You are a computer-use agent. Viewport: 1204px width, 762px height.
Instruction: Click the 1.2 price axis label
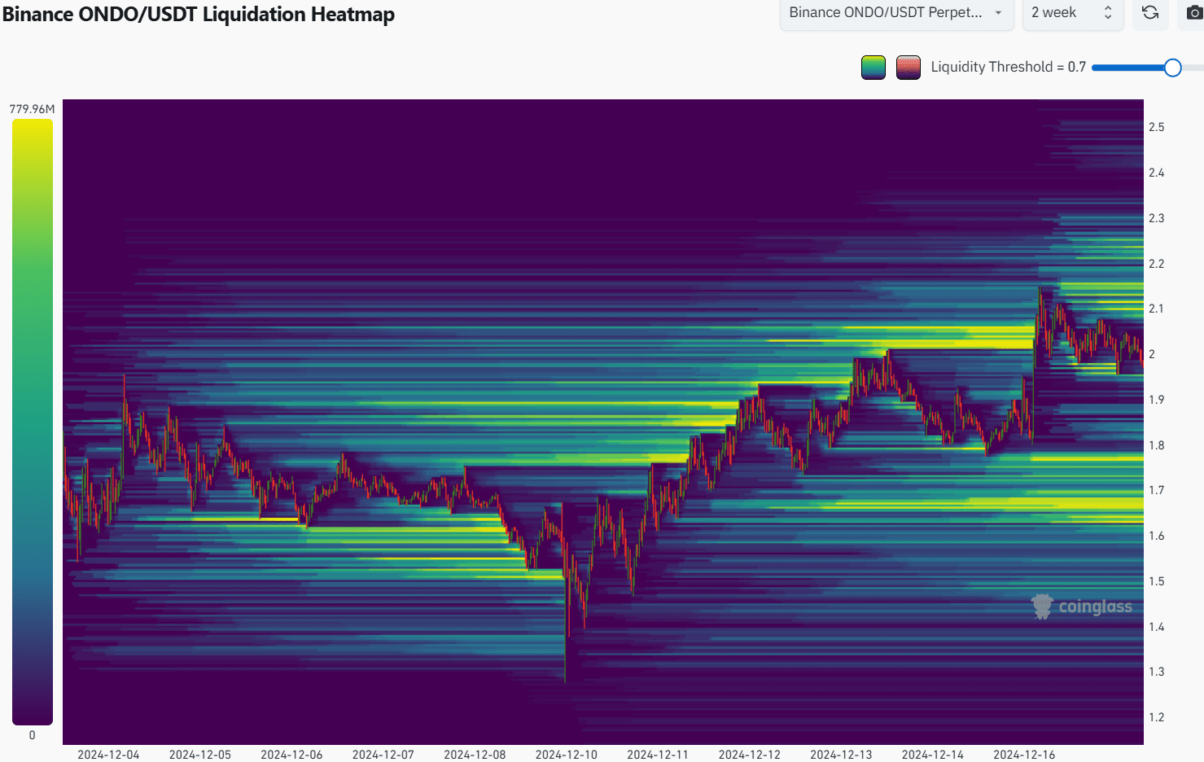click(x=1156, y=717)
